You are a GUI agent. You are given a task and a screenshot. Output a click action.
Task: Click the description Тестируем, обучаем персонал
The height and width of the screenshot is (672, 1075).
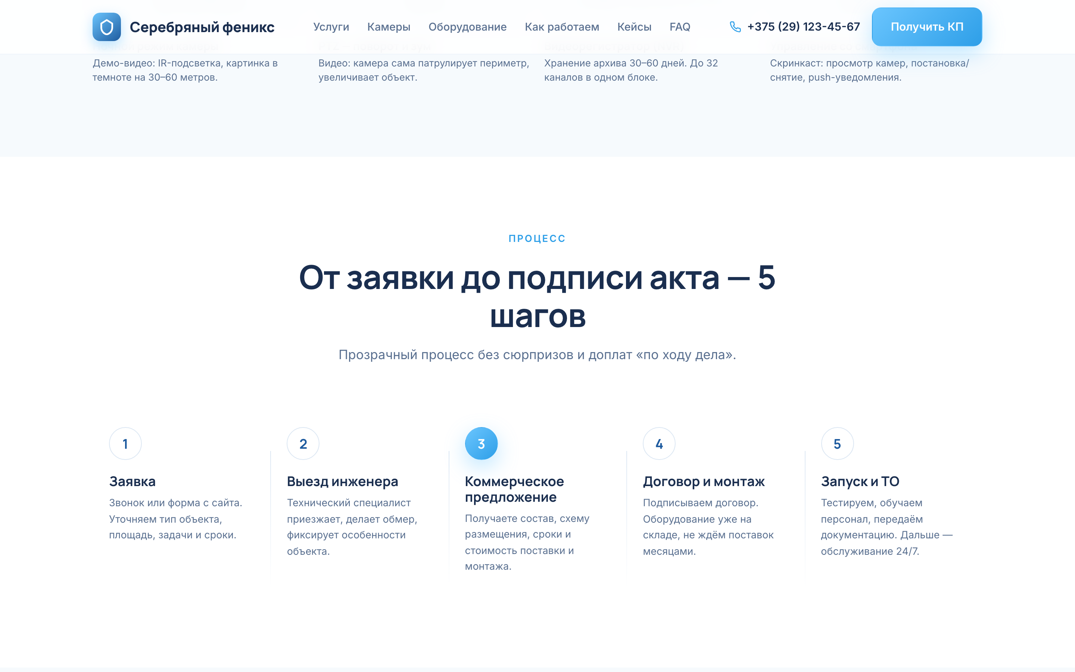tap(887, 527)
